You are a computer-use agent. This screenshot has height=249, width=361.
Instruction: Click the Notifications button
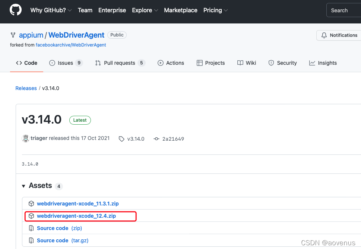coord(339,35)
